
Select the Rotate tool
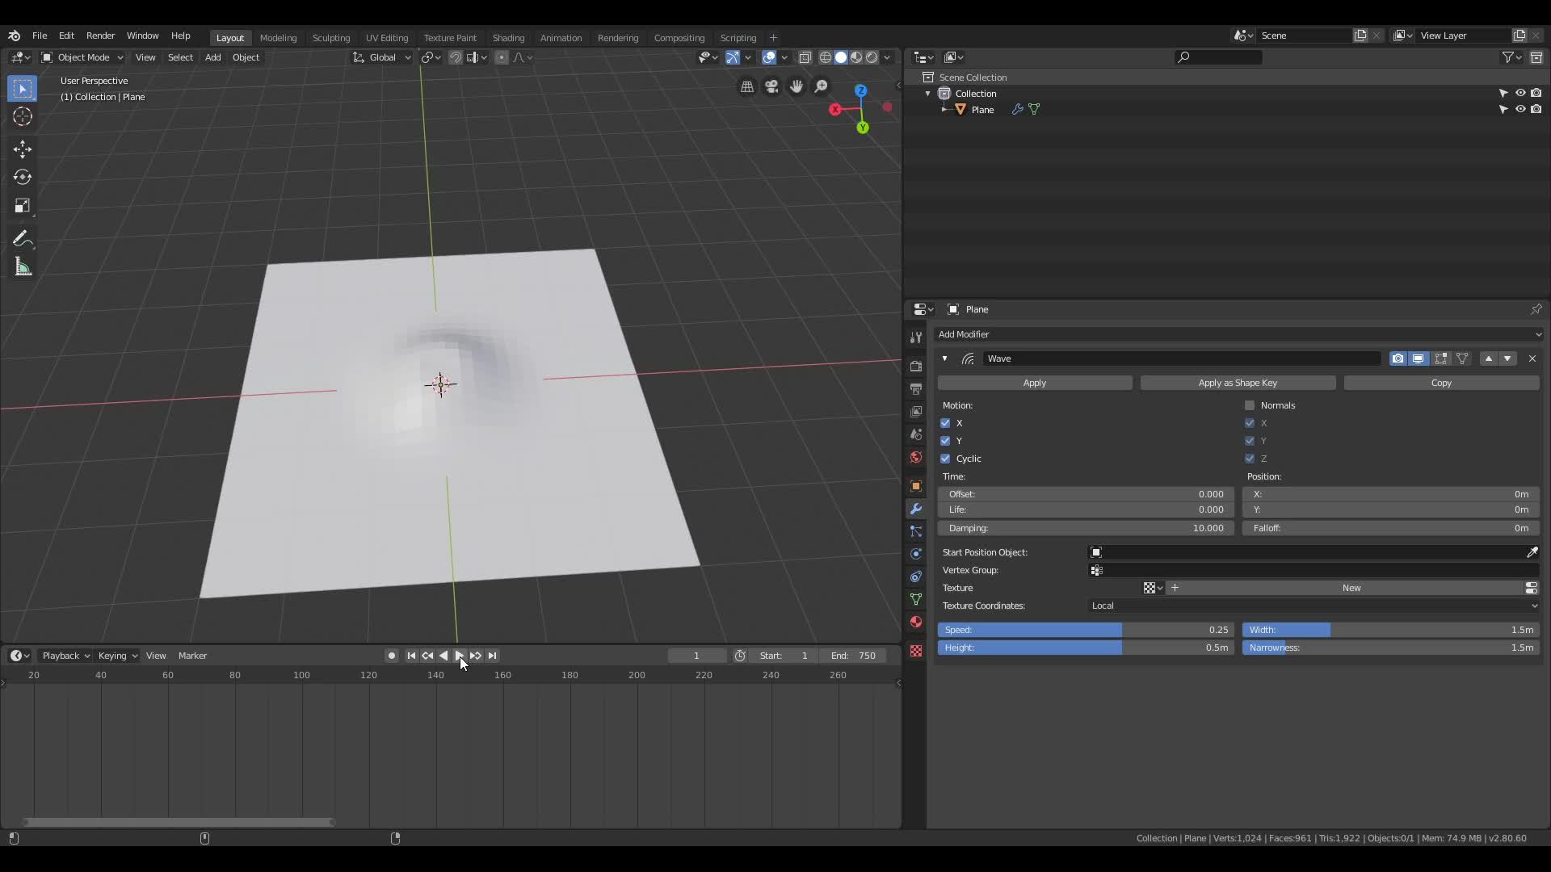pos(22,177)
